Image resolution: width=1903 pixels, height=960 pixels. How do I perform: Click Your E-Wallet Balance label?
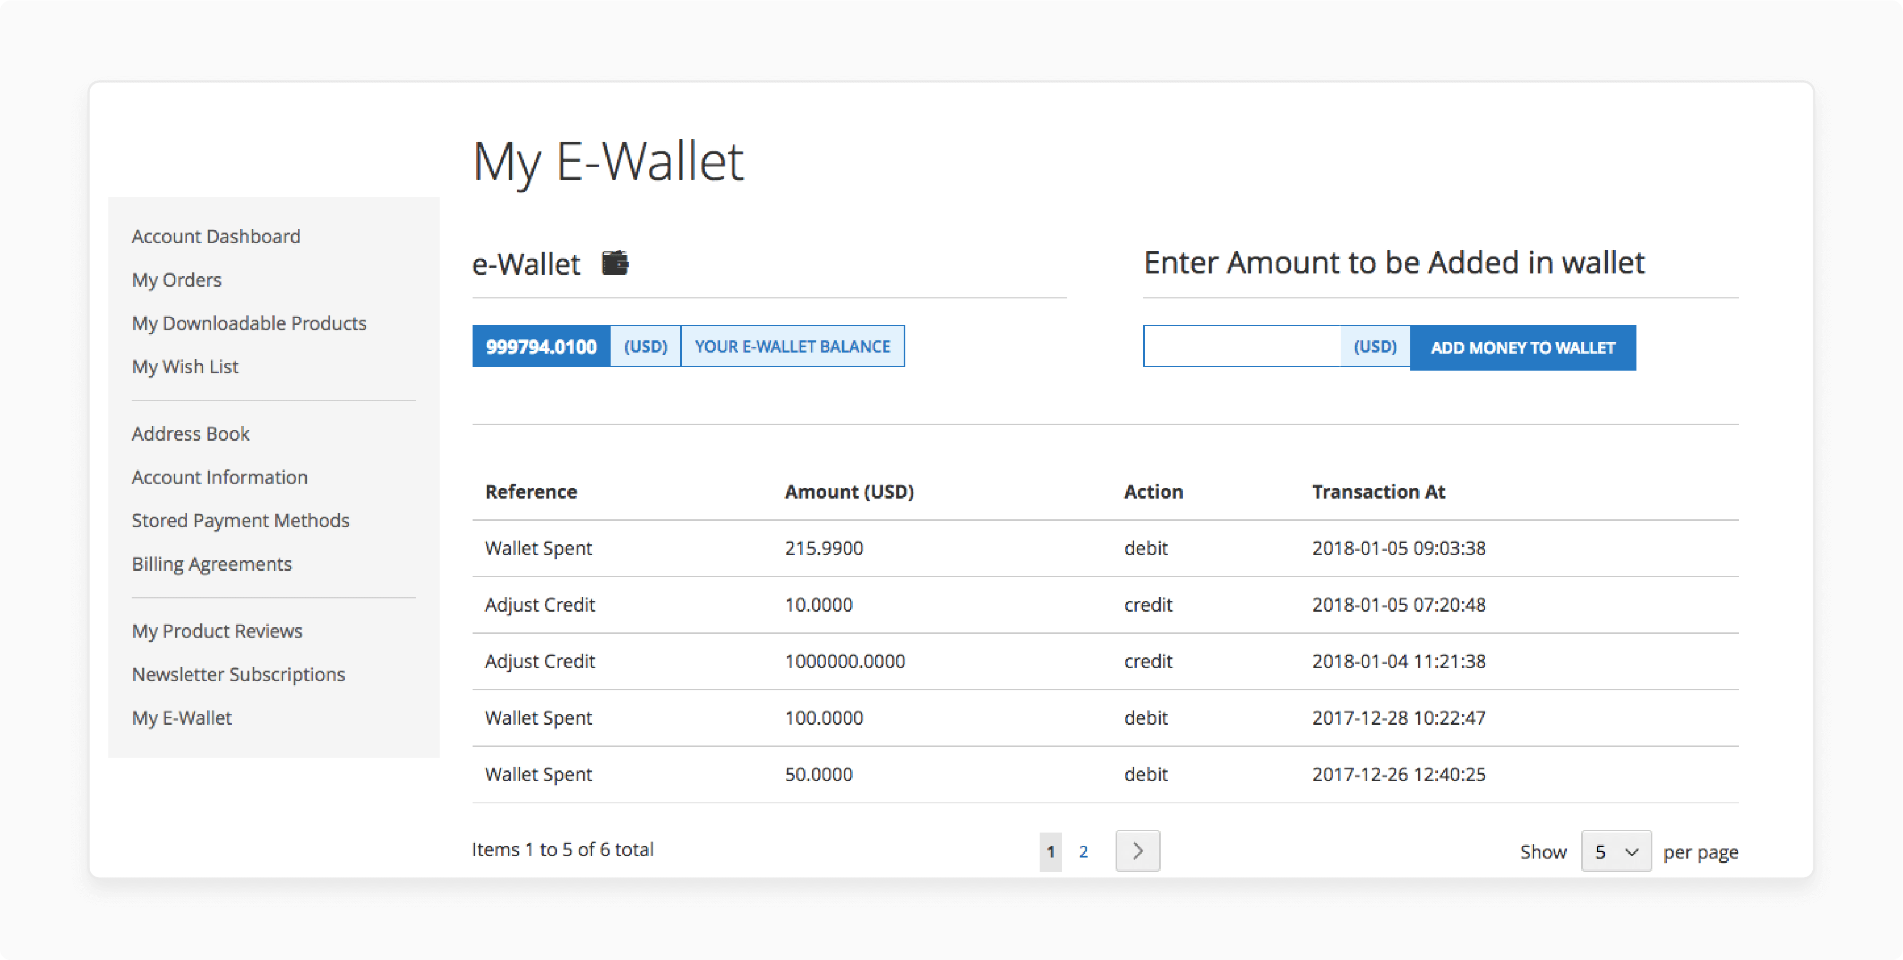[x=792, y=346]
